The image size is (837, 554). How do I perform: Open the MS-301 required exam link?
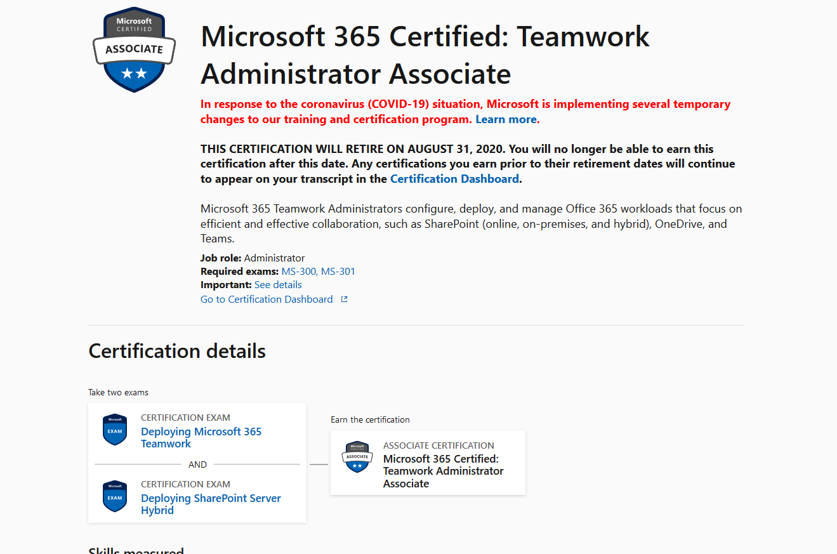(338, 272)
